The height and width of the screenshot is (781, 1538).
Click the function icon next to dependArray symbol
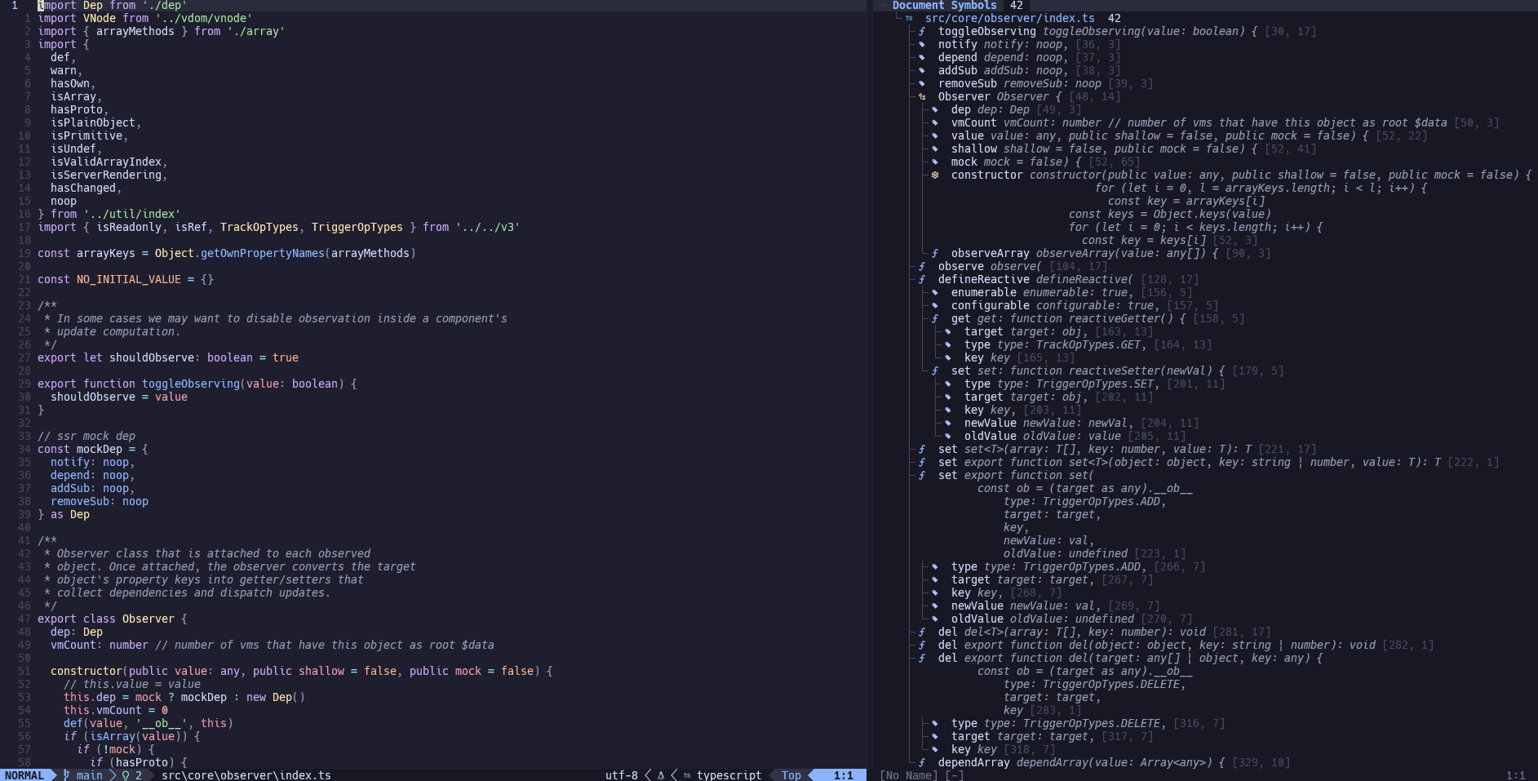922,763
